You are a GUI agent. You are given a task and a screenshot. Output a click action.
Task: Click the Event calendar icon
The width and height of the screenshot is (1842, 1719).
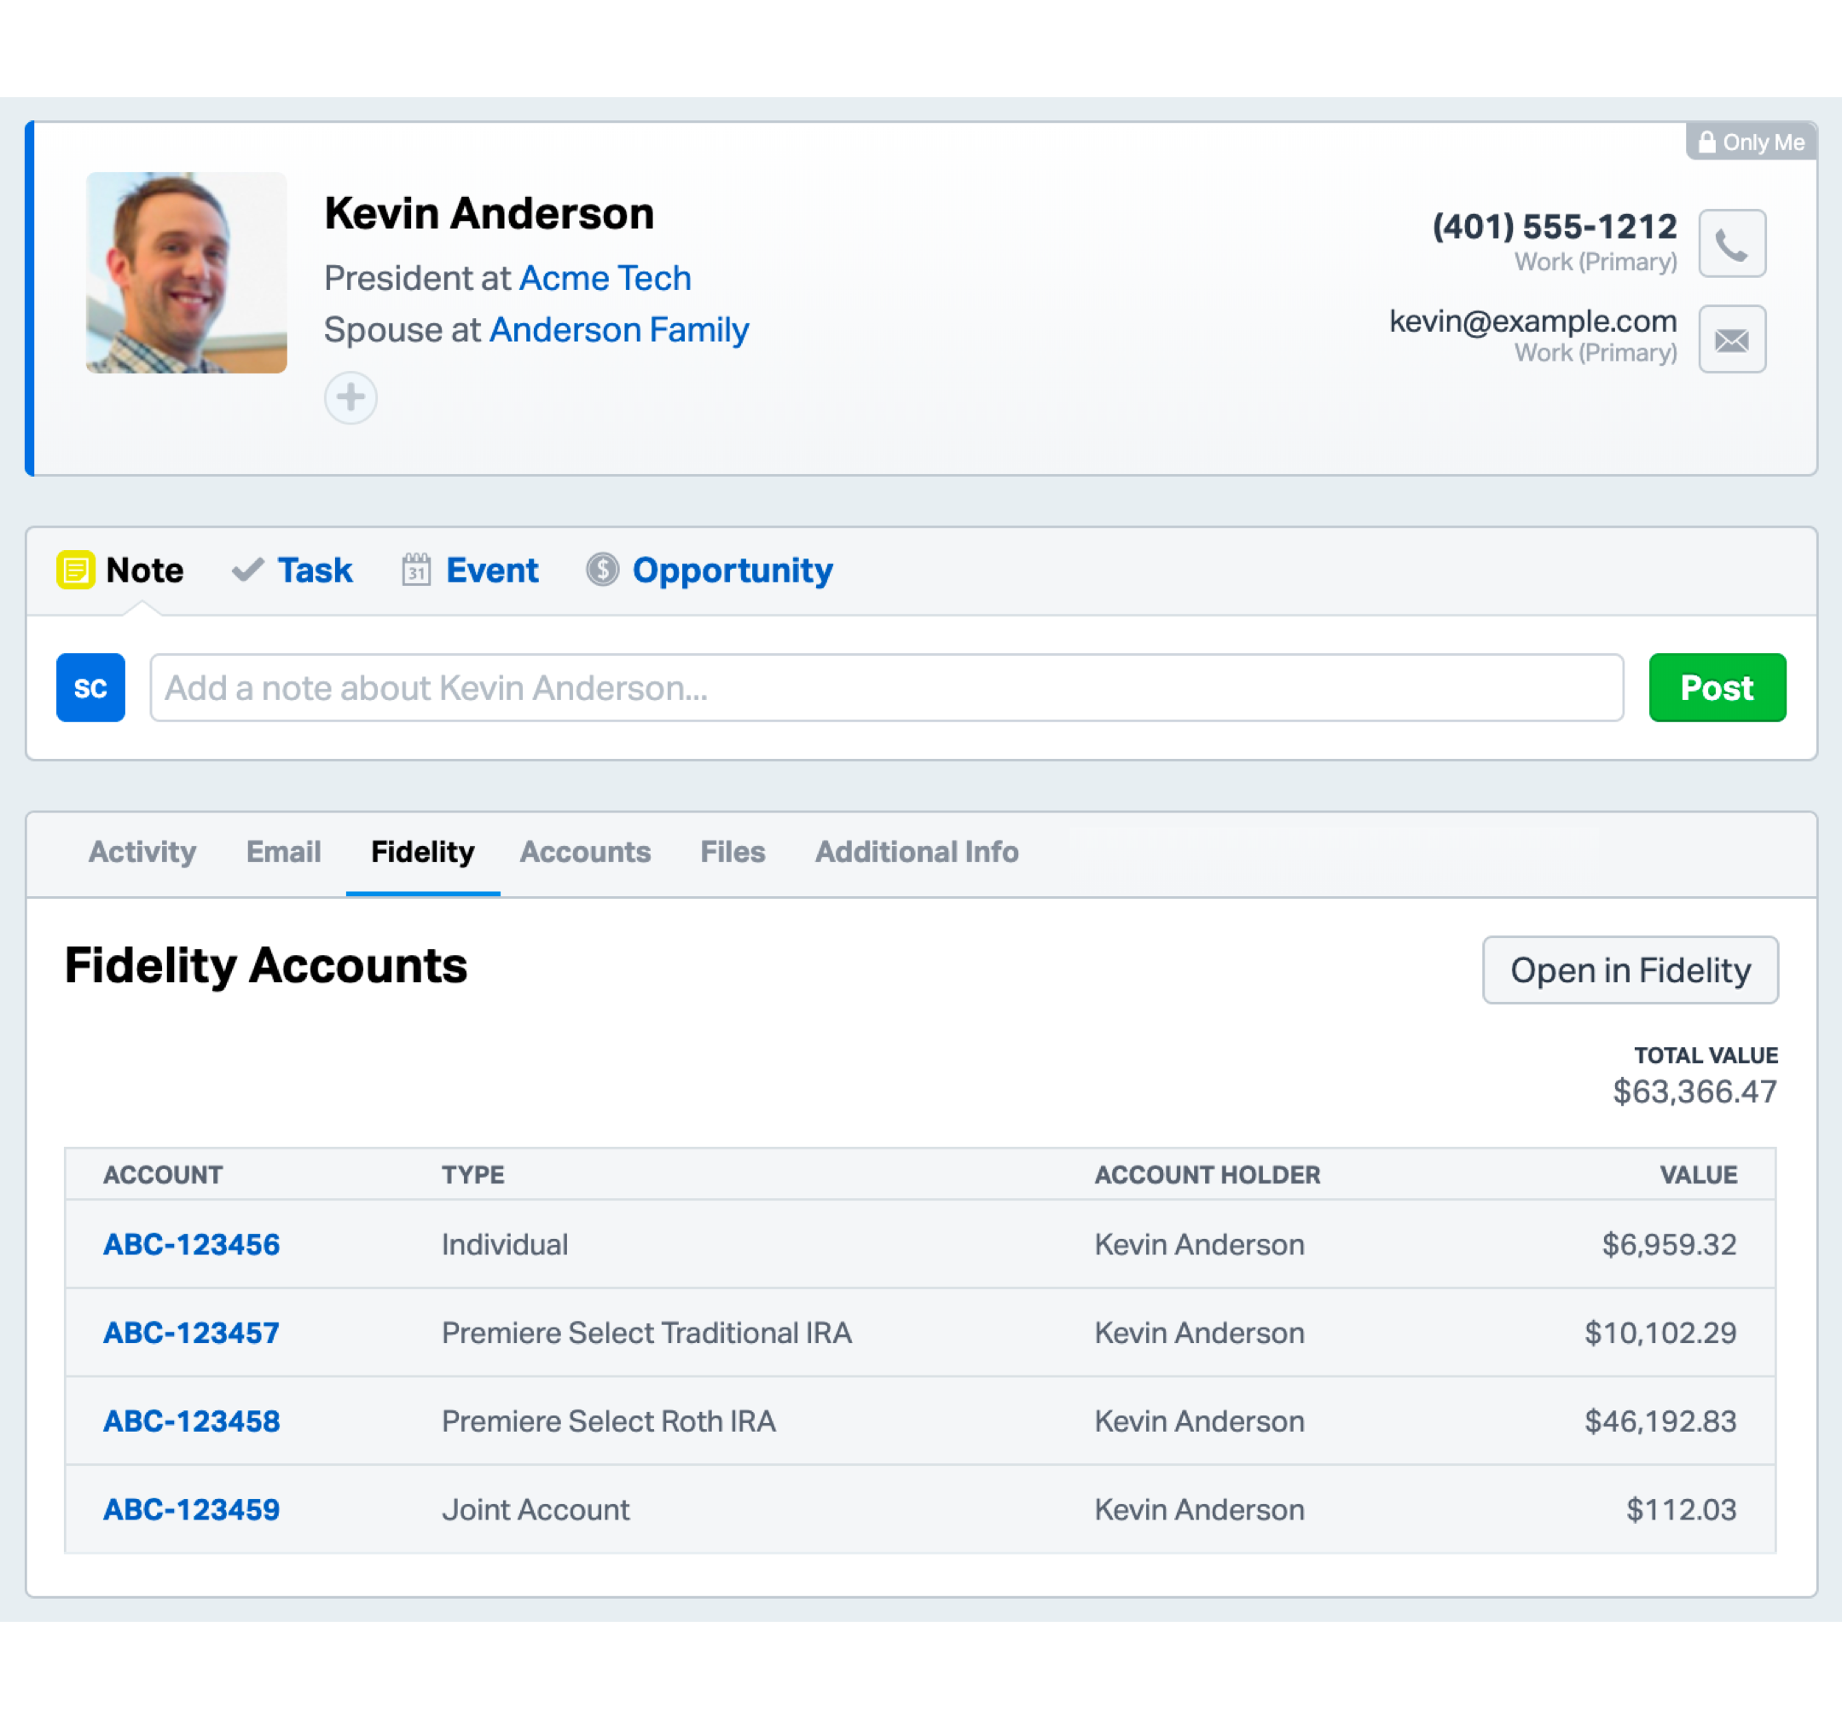pyautogui.click(x=416, y=569)
